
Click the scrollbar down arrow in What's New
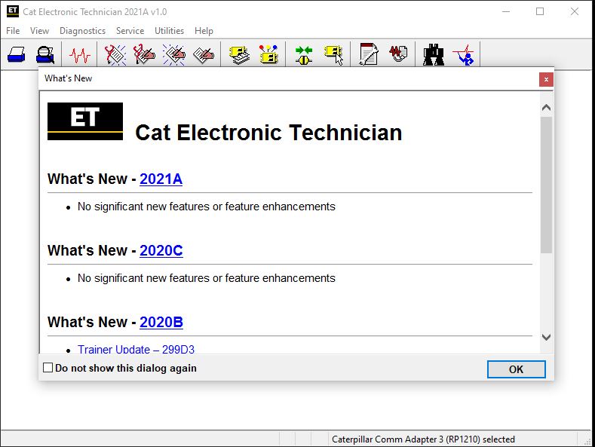(x=546, y=337)
